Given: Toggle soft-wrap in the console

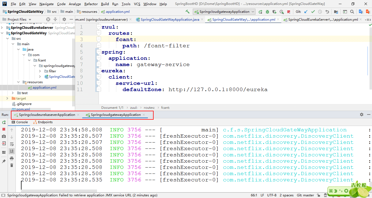Looking at the screenshot, I should [12, 144].
